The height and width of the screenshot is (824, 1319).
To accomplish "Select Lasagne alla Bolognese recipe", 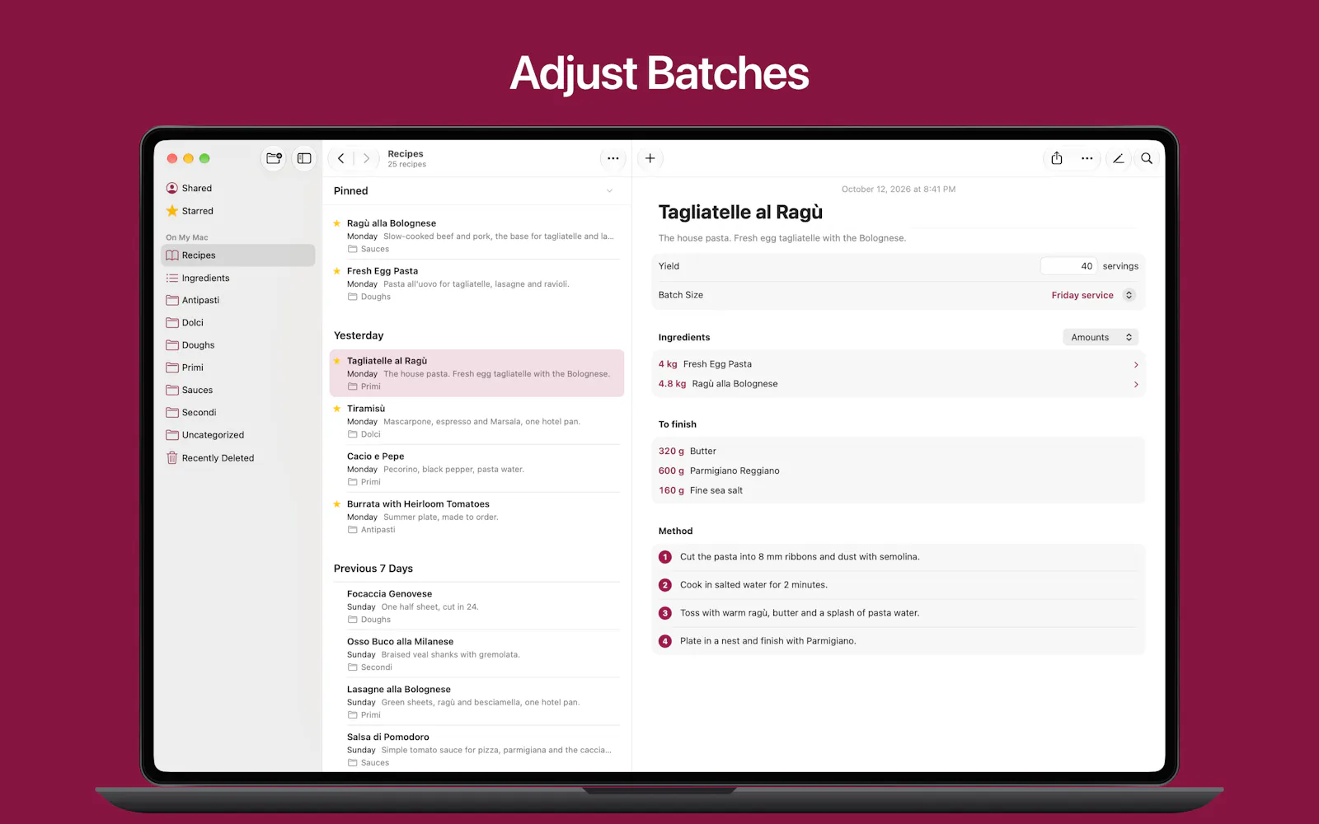I will [x=476, y=702].
